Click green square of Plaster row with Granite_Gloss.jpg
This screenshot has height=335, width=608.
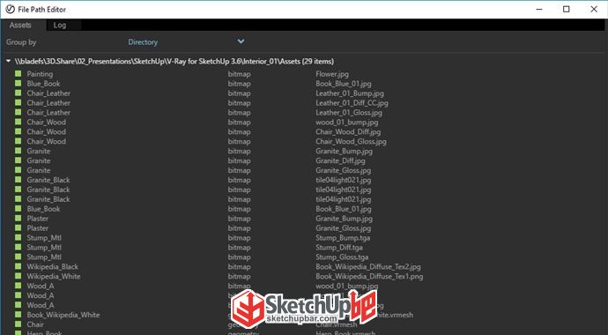pyautogui.click(x=18, y=228)
